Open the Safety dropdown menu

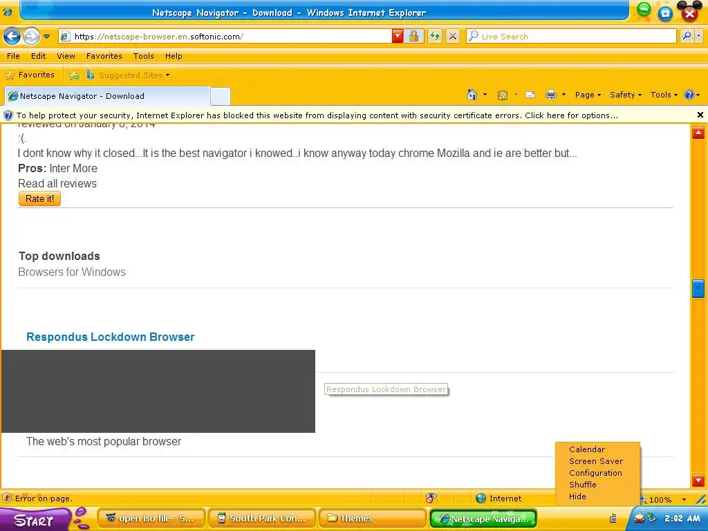pyautogui.click(x=626, y=95)
